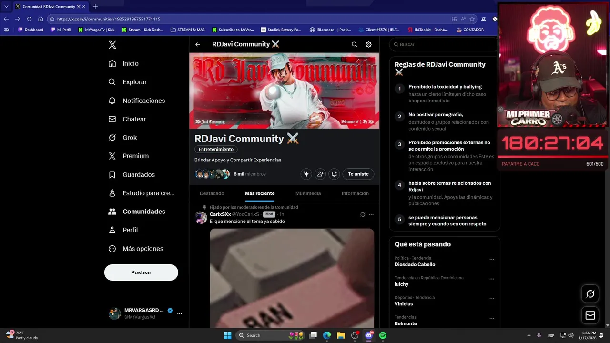Image resolution: width=610 pixels, height=343 pixels.
Task: Open the tab list dropdown arrow
Action: coord(6,6)
